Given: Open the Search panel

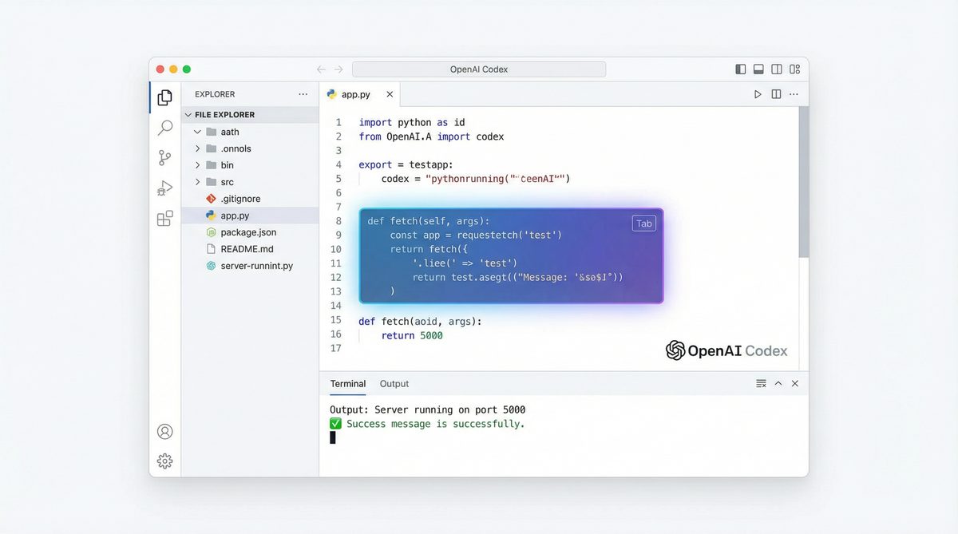Looking at the screenshot, I should tap(164, 128).
